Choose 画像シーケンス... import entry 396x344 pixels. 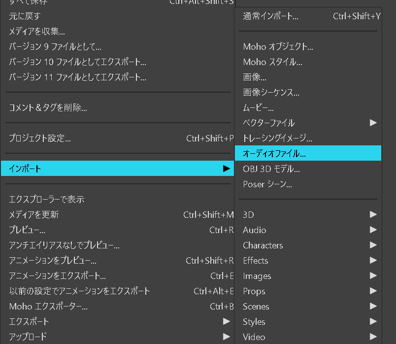(x=271, y=92)
